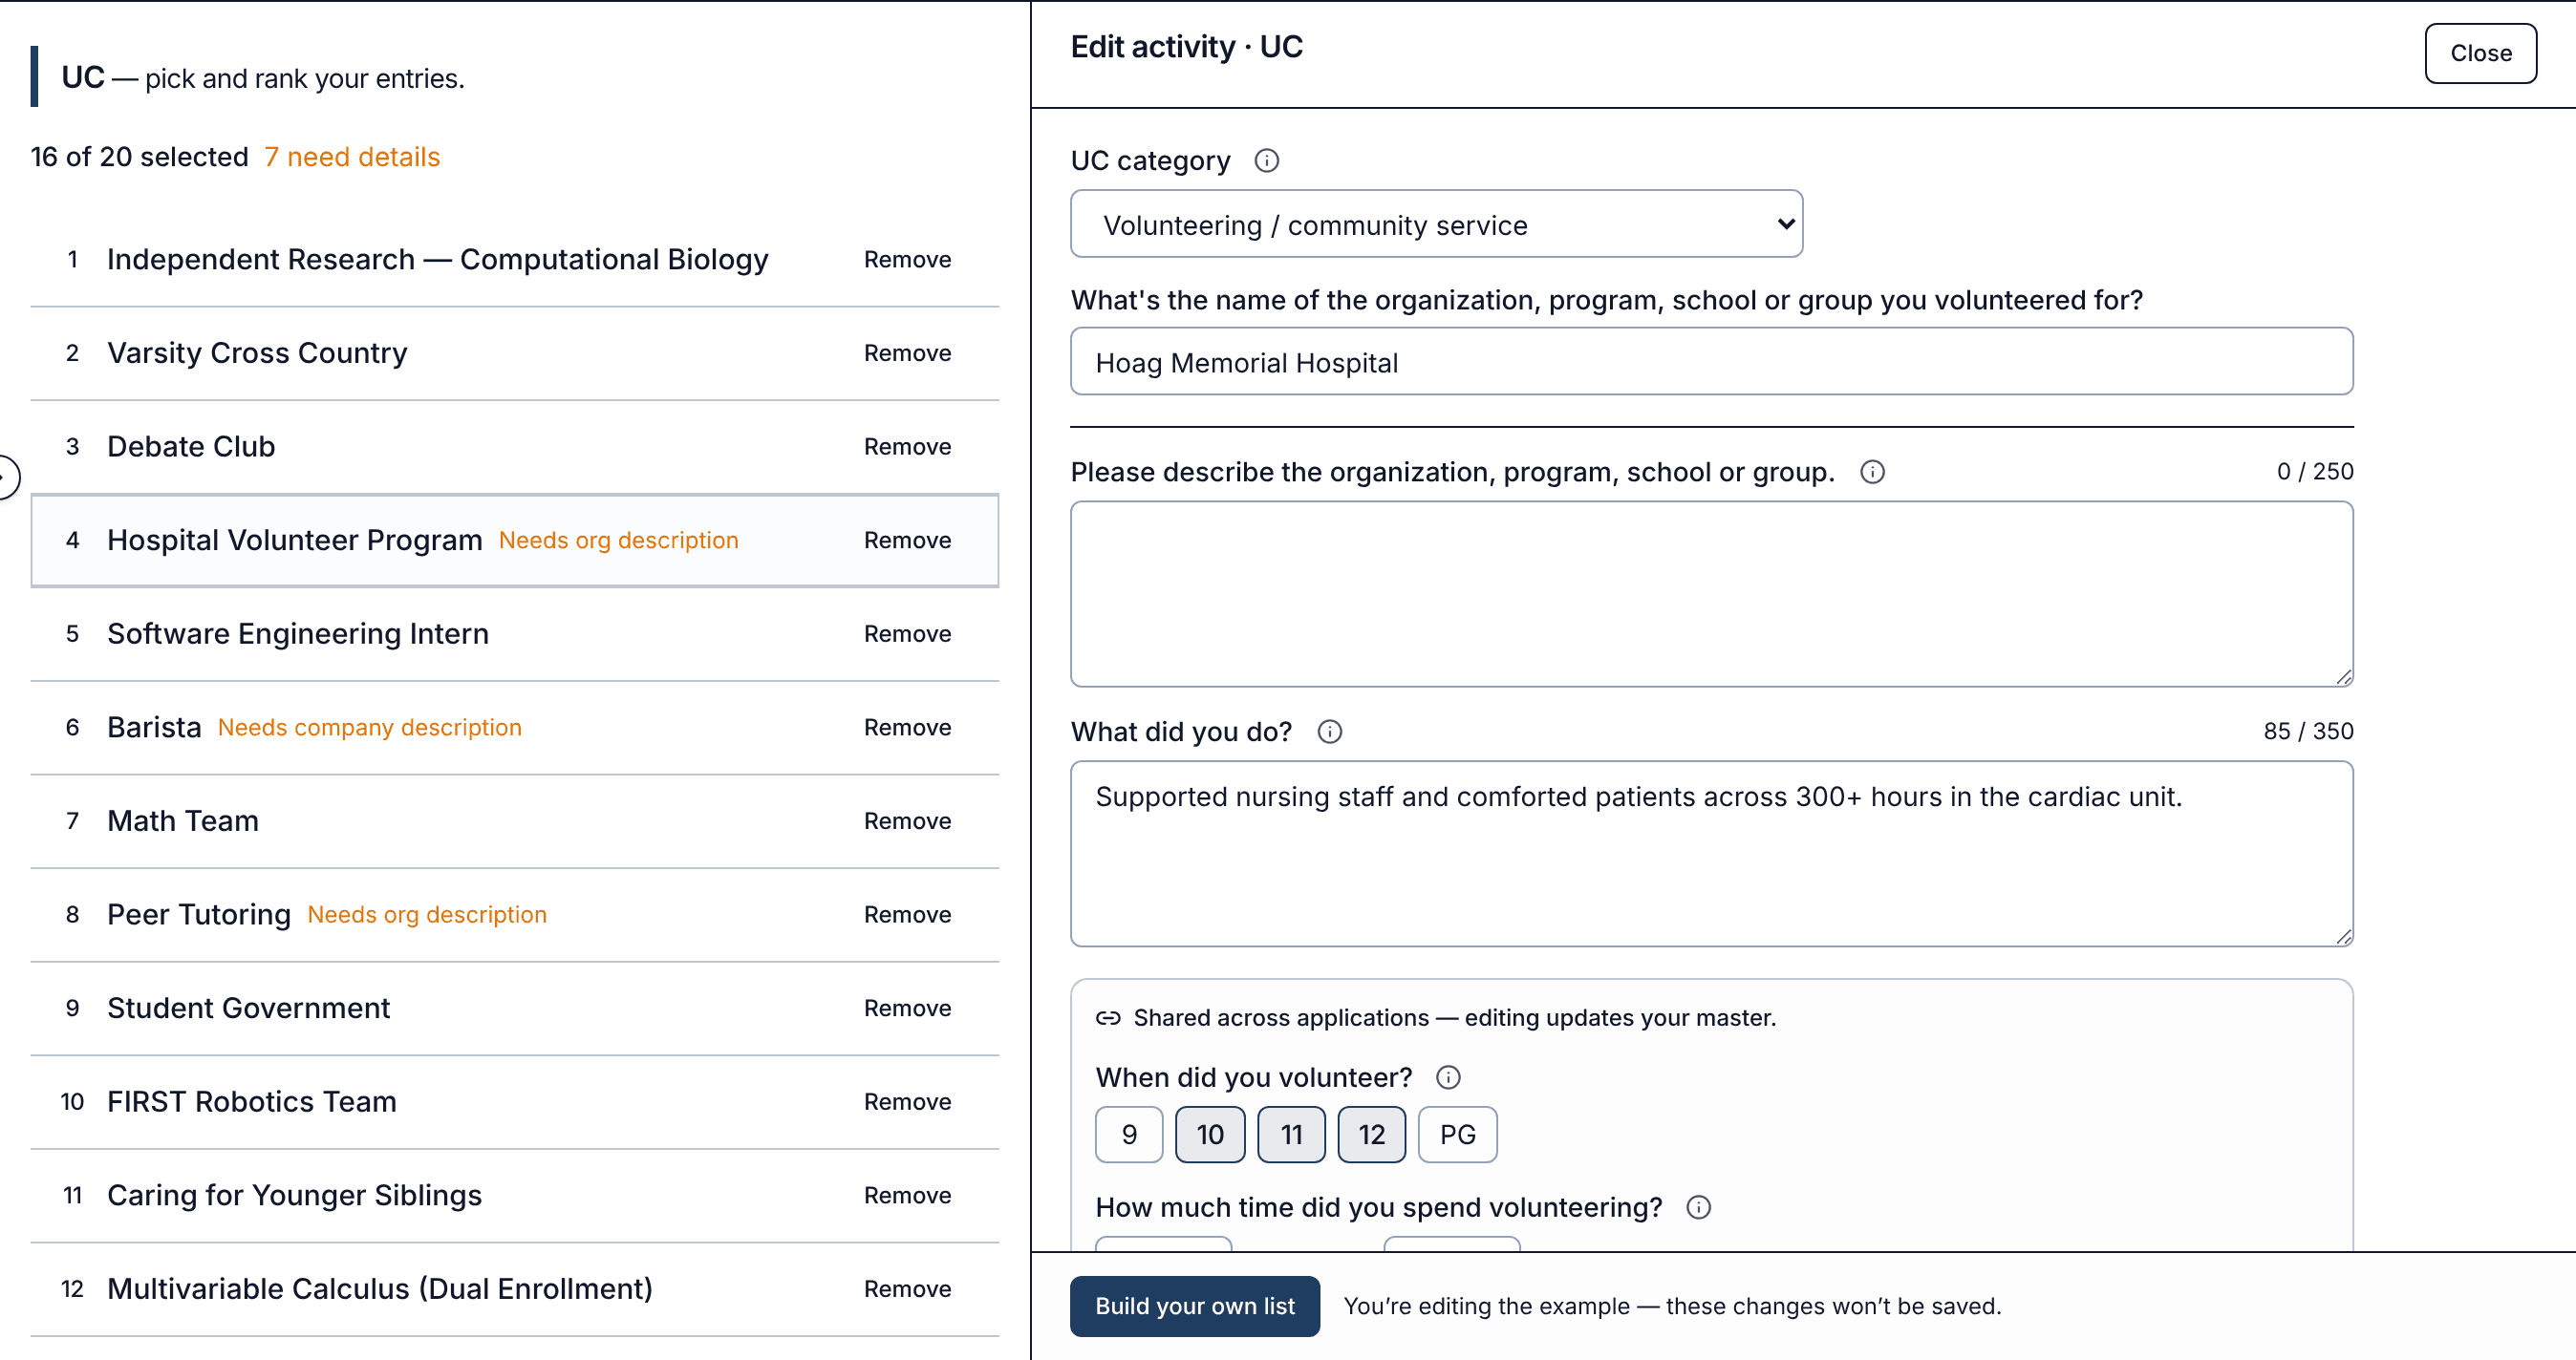Remove Hospital Volunteer Program entry
The width and height of the screenshot is (2576, 1360).
(907, 541)
